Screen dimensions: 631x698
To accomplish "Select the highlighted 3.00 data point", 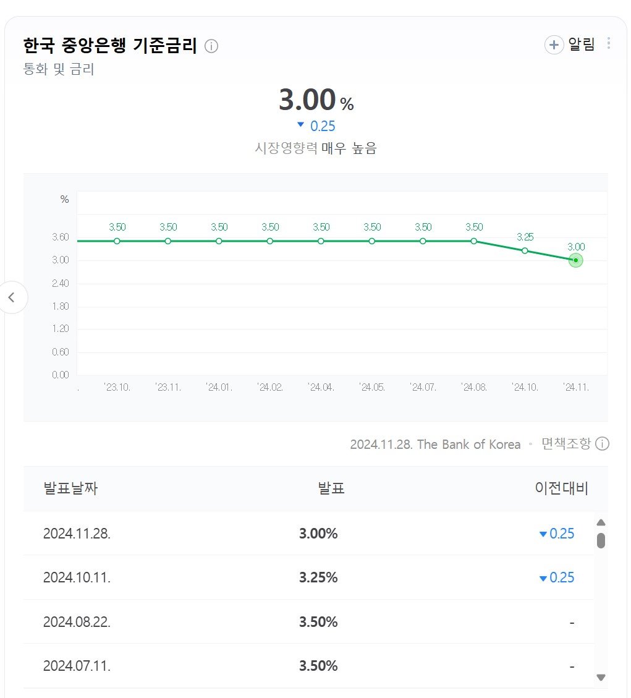I will (x=575, y=260).
